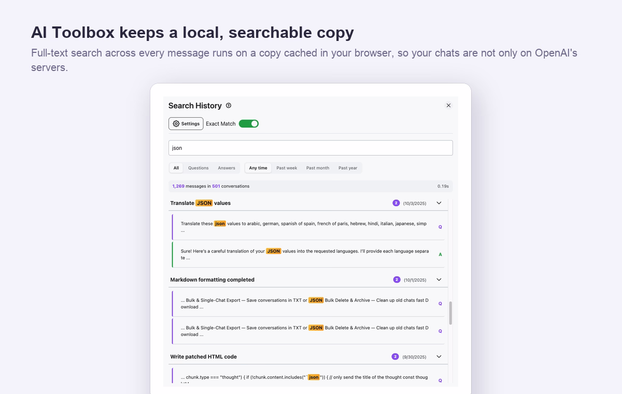
Task: Collapse the Markdown formatting completed conversation
Action: [439, 280]
